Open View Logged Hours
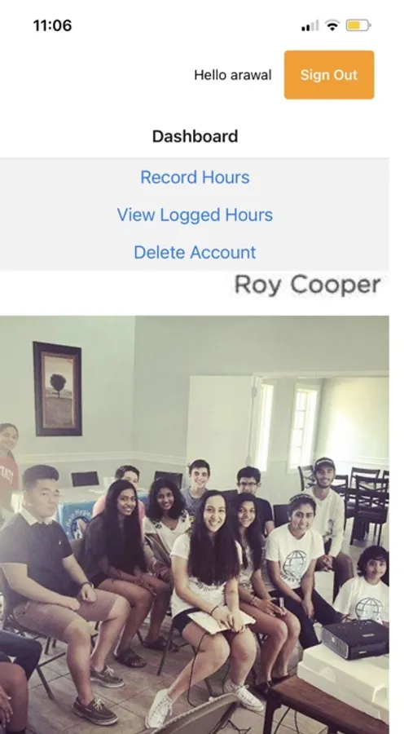The width and height of the screenshot is (413, 734). point(195,214)
